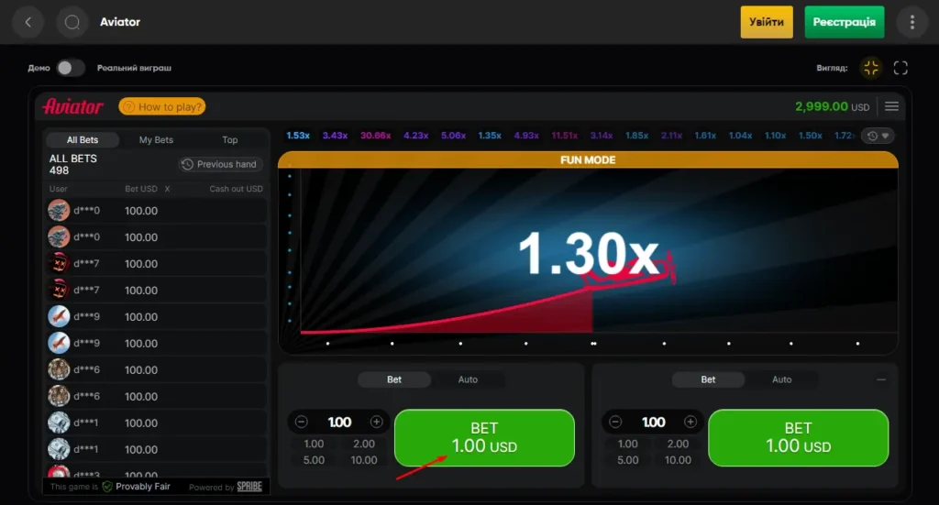Choose 10.00 preset in right bet panel
The width and height of the screenshot is (939, 505).
pos(678,460)
